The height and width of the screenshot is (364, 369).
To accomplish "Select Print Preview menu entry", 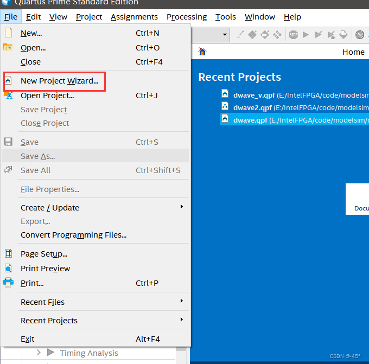I will [96, 269].
